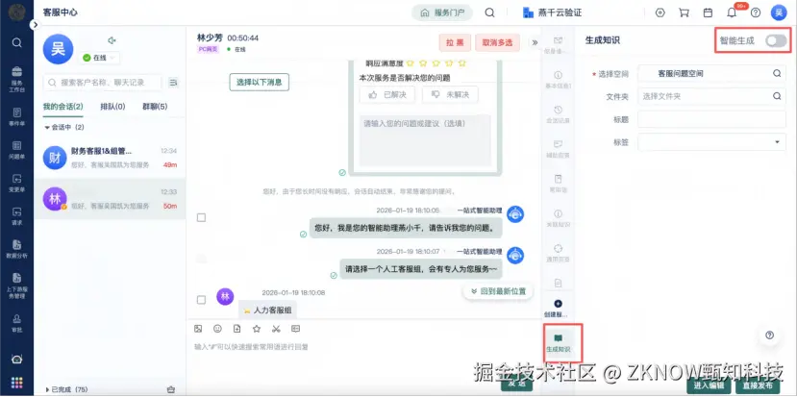Toggle the 智能生成 switch
Screen dimensions: 797x397
(776, 40)
